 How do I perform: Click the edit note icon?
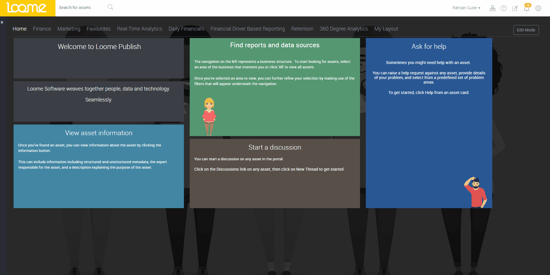tap(515, 8)
